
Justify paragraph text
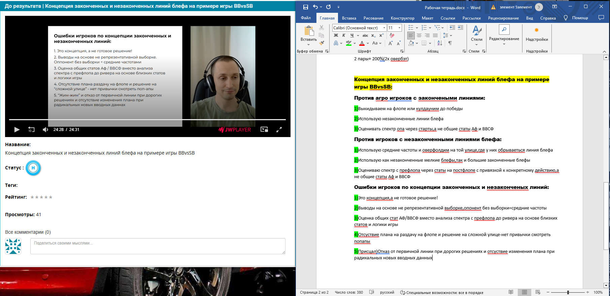435,35
